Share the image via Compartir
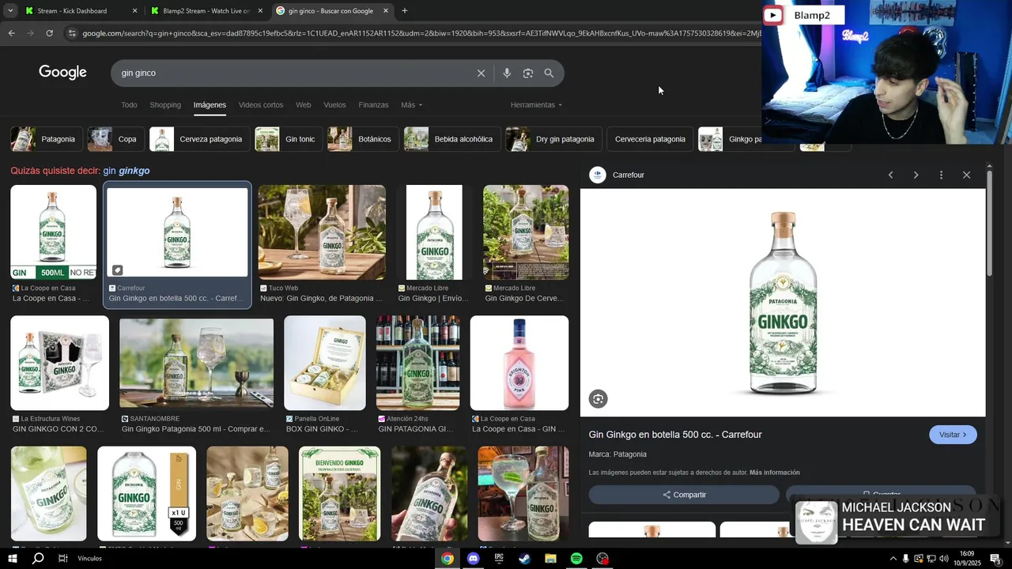The image size is (1012, 569). point(684,495)
